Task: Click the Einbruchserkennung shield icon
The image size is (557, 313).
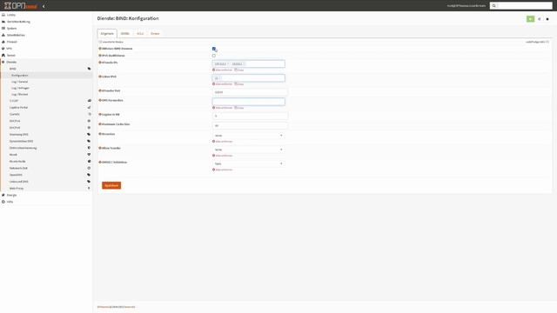Action: coord(89,148)
